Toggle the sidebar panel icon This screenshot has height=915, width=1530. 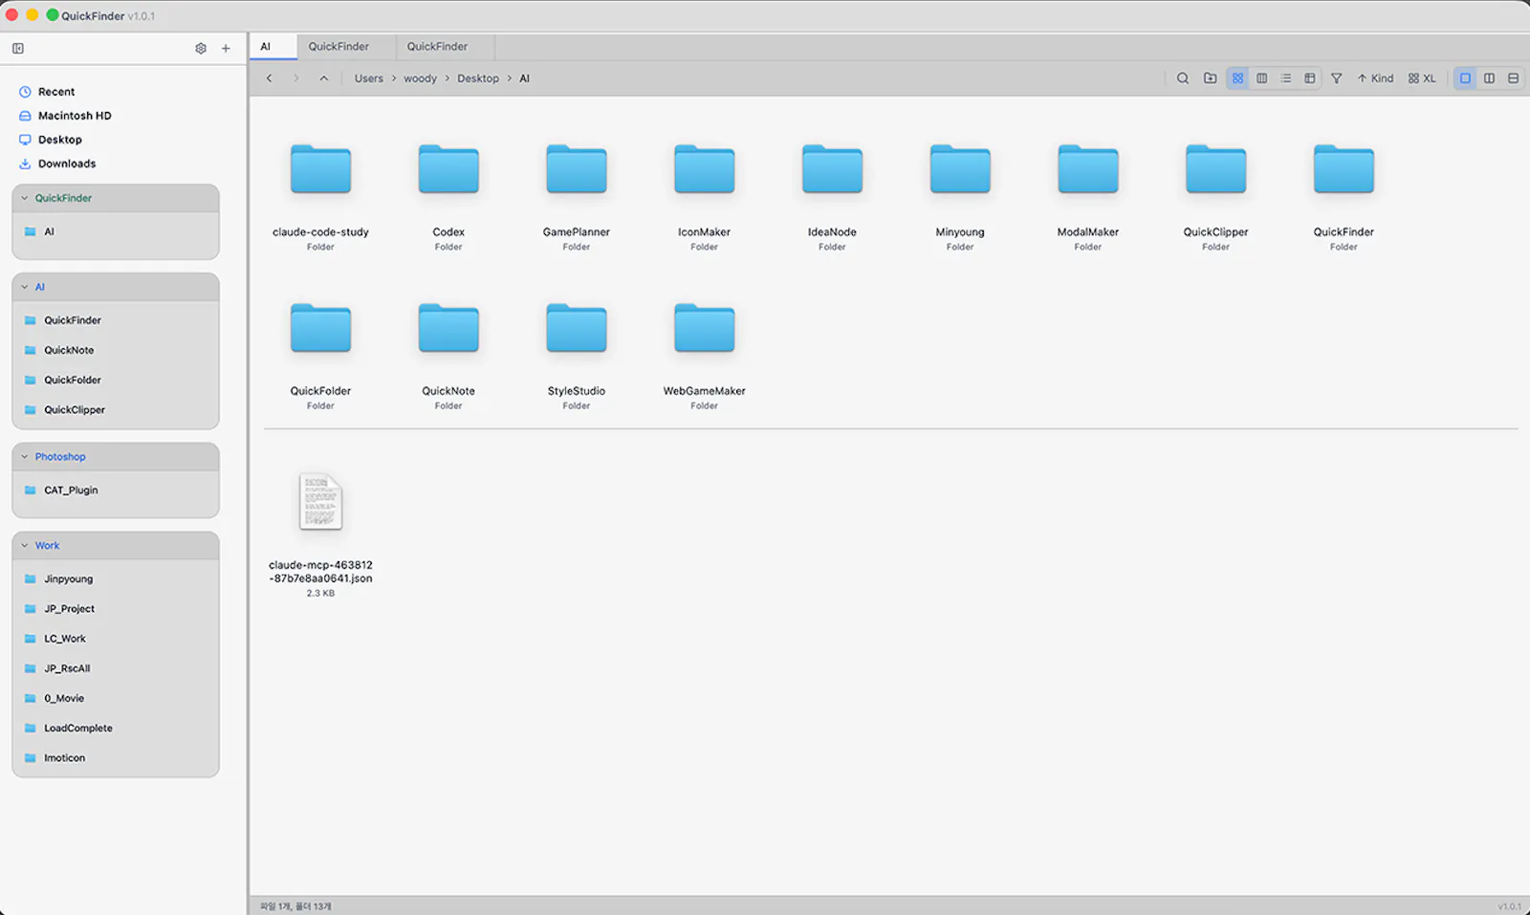[18, 48]
